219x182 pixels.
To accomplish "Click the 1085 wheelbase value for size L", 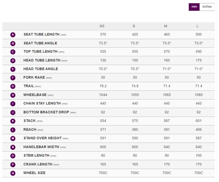I will [198, 95].
